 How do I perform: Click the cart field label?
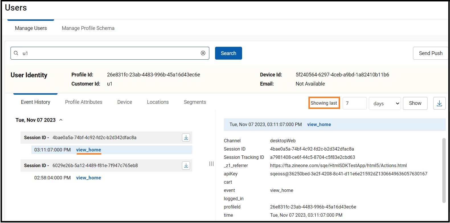coord(228,182)
